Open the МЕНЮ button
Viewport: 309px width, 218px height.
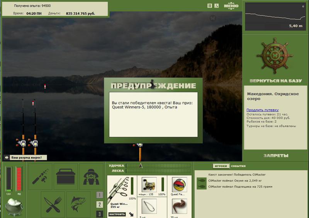coord(231,5)
